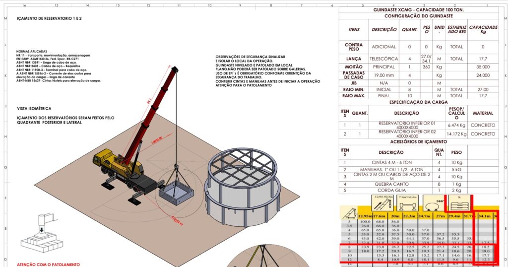Screen dimensions: 508x267
Task: Click the 34.1m column header in load chart
Action: click(484, 215)
